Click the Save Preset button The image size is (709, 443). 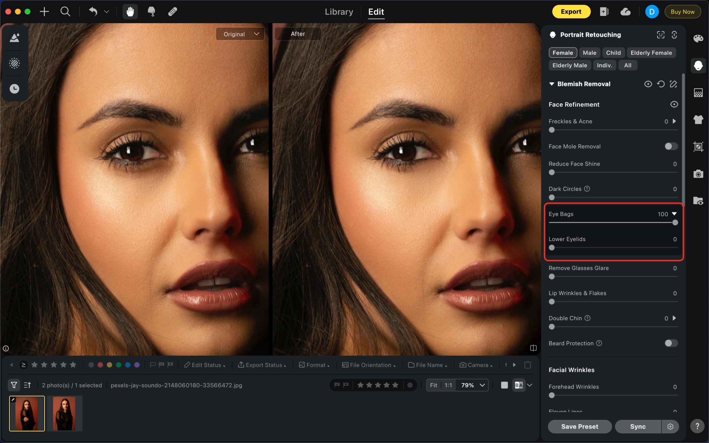(580, 426)
